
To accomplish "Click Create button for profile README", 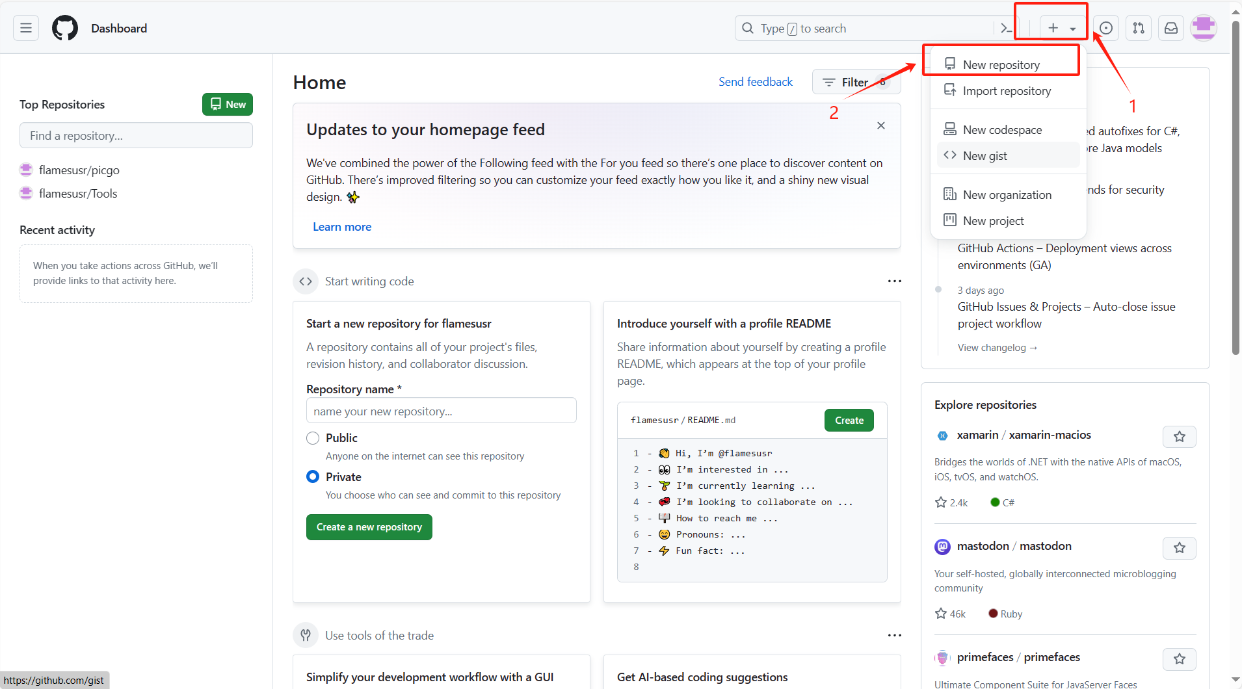I will click(849, 421).
